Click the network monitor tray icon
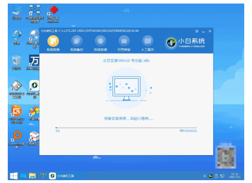This screenshot has width=252, height=183. (222, 176)
